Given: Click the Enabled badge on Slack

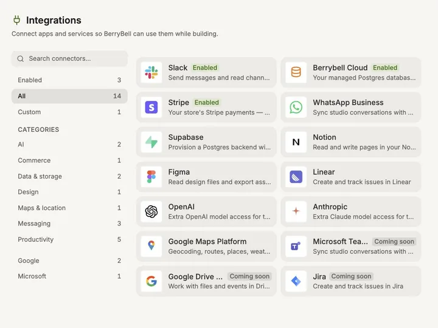Looking at the screenshot, I should point(205,68).
